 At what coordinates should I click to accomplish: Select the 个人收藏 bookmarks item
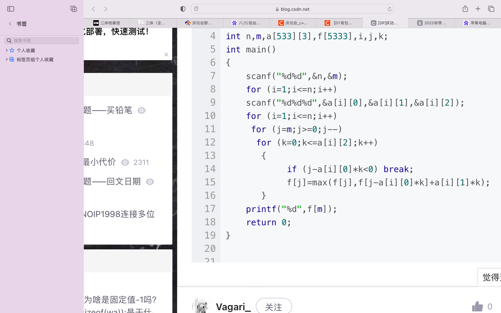pyautogui.click(x=26, y=50)
